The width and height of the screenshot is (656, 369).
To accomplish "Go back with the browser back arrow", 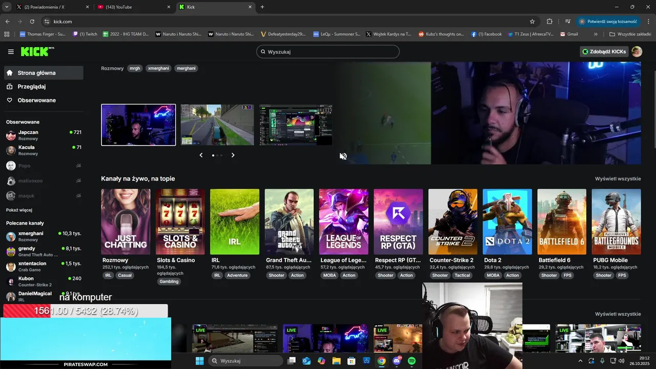I will [7, 22].
